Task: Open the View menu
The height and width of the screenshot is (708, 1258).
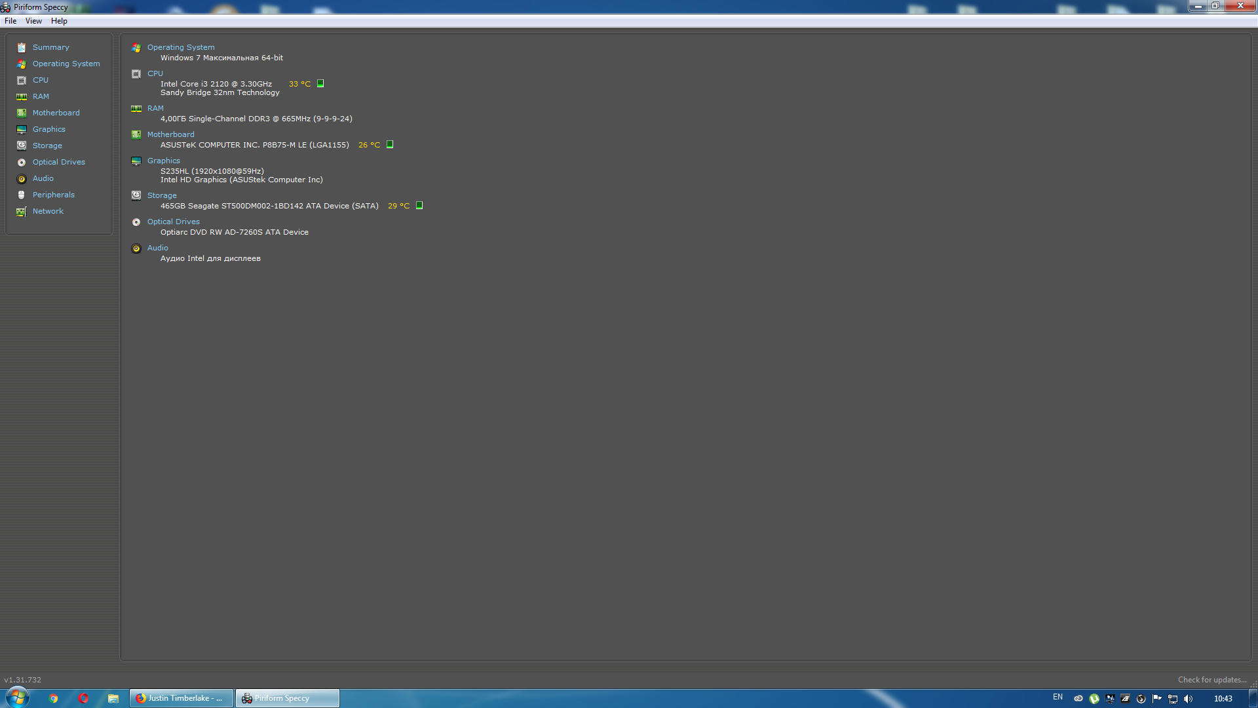Action: [x=33, y=21]
